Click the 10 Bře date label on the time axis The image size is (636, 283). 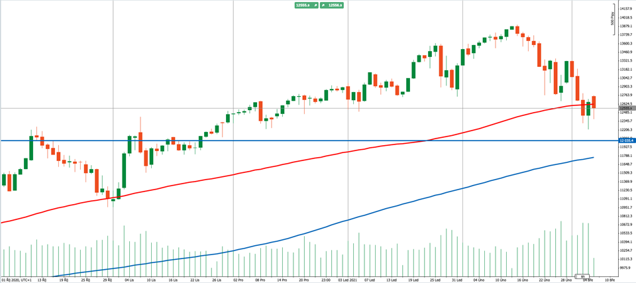[610, 280]
